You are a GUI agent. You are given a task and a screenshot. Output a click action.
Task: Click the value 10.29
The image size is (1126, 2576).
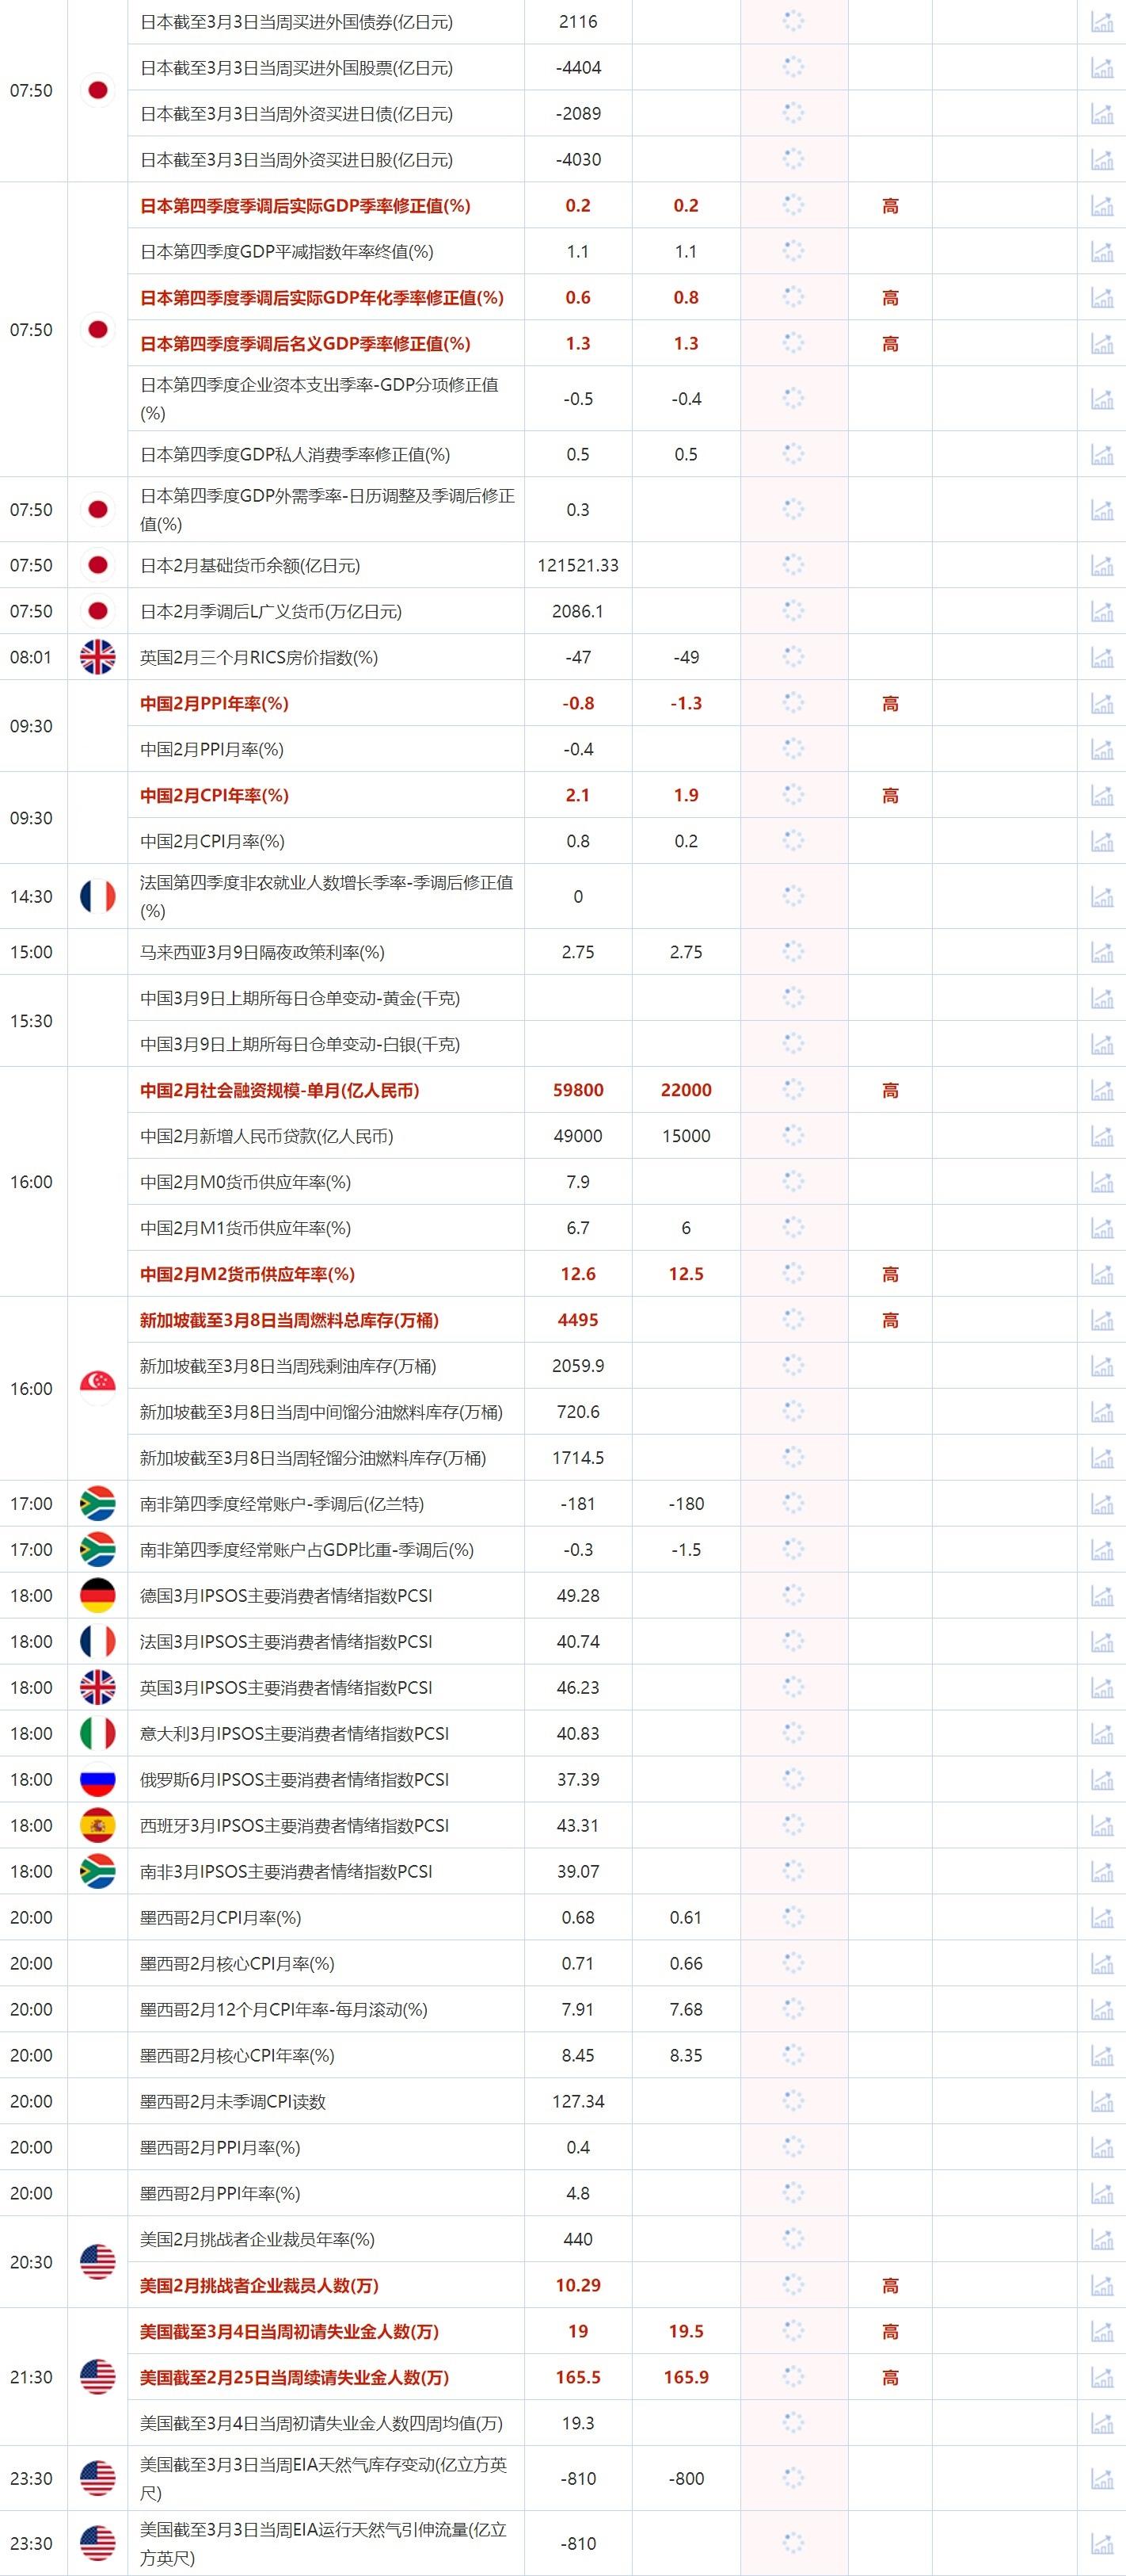point(579,2286)
